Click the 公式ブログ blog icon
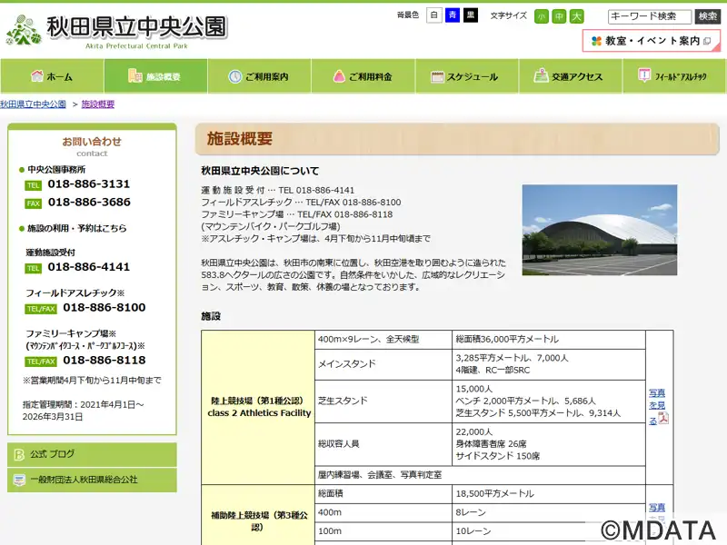727x545 pixels. tap(18, 453)
